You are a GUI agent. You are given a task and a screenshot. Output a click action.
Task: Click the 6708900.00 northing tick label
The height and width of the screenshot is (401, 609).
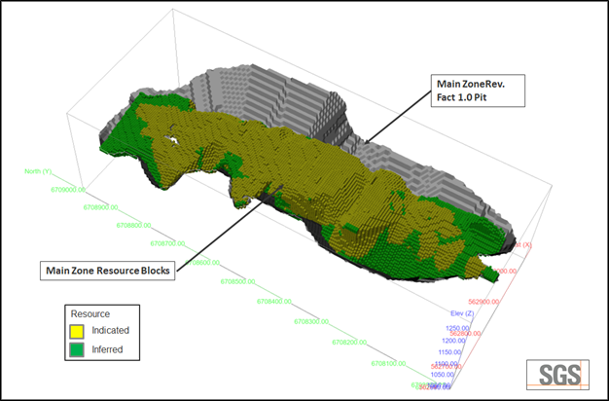click(x=101, y=207)
